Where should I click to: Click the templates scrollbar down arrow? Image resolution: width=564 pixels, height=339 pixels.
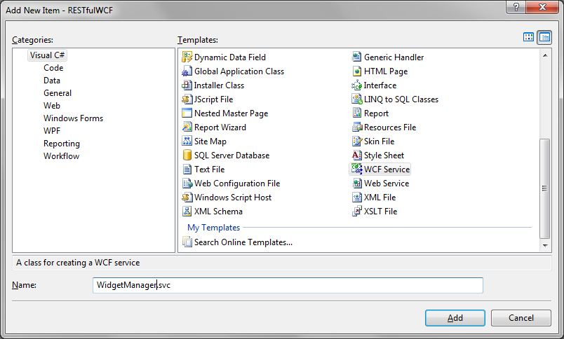tap(545, 246)
